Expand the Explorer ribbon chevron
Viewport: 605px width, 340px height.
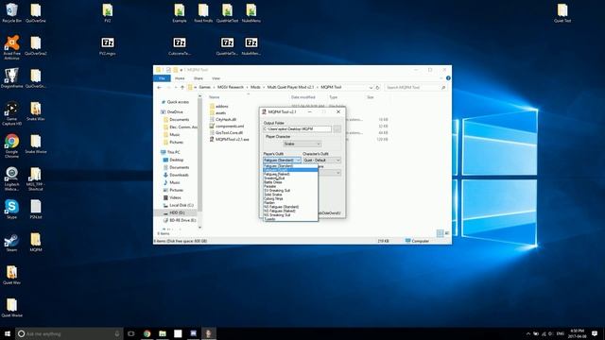[441, 78]
